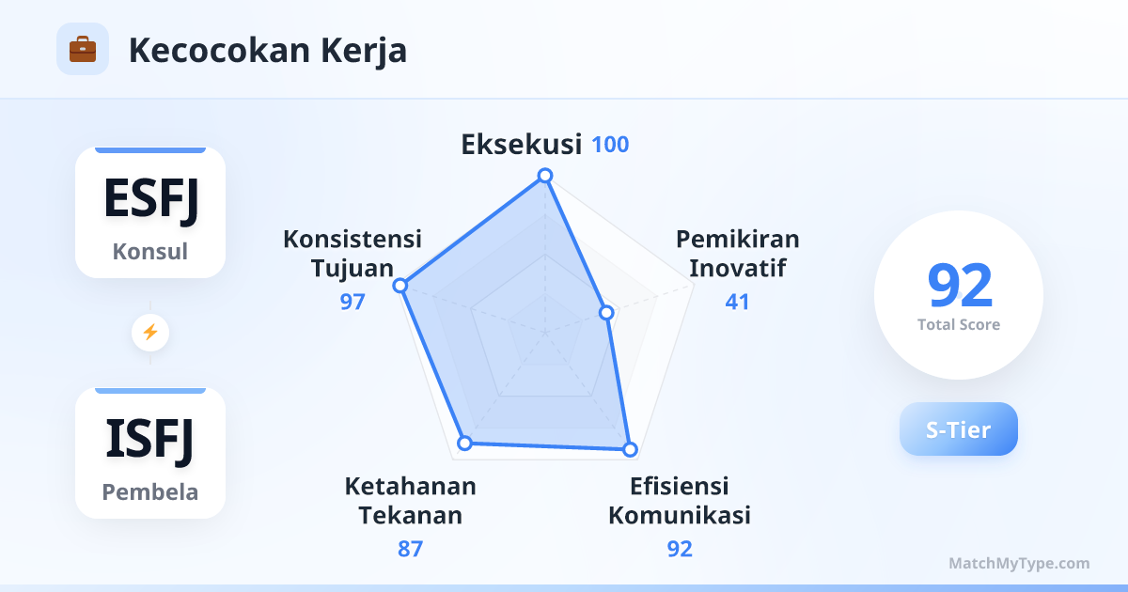Open the MatchMyType.com link
This screenshot has height=592, width=1128.
[1019, 564]
